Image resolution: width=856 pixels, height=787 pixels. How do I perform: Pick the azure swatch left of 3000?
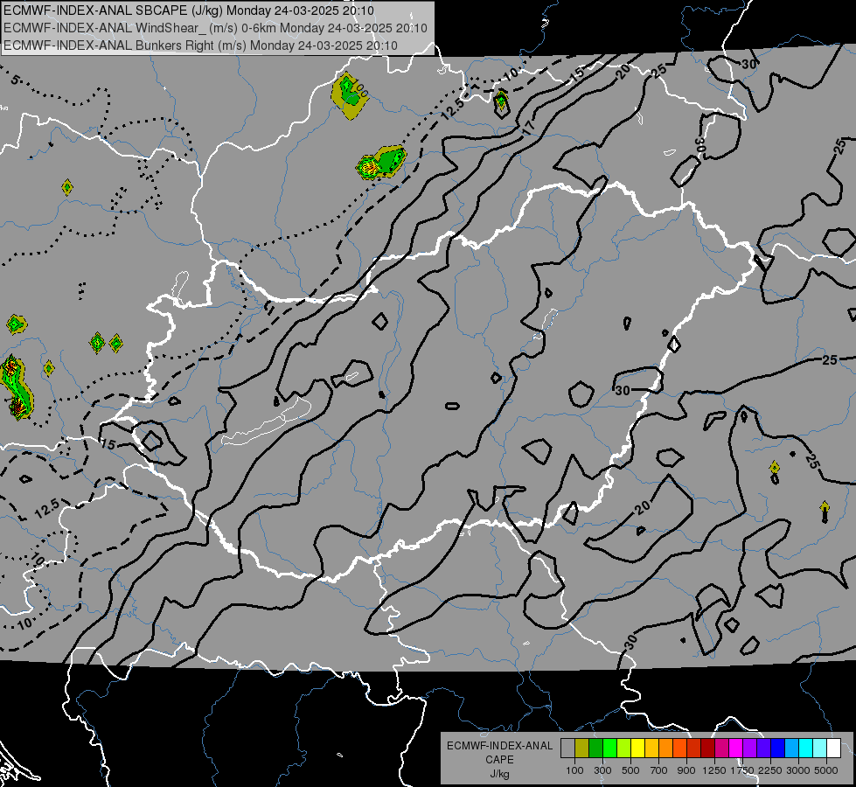point(792,749)
